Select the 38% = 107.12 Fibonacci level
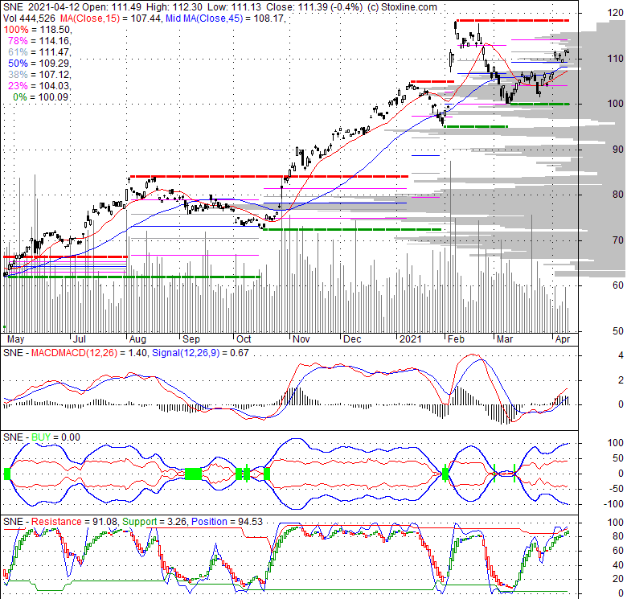Image resolution: width=627 pixels, height=599 pixels. [x=39, y=75]
